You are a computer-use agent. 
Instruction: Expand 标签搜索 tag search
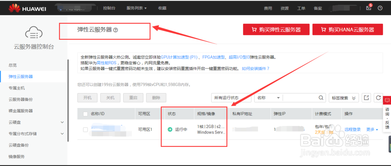344,98
